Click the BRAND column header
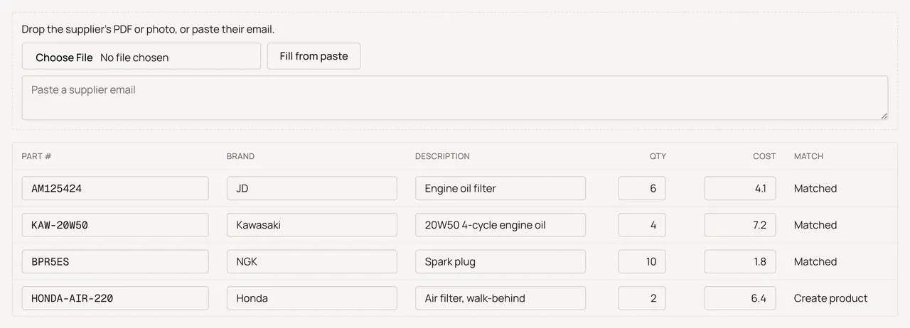 pyautogui.click(x=240, y=156)
